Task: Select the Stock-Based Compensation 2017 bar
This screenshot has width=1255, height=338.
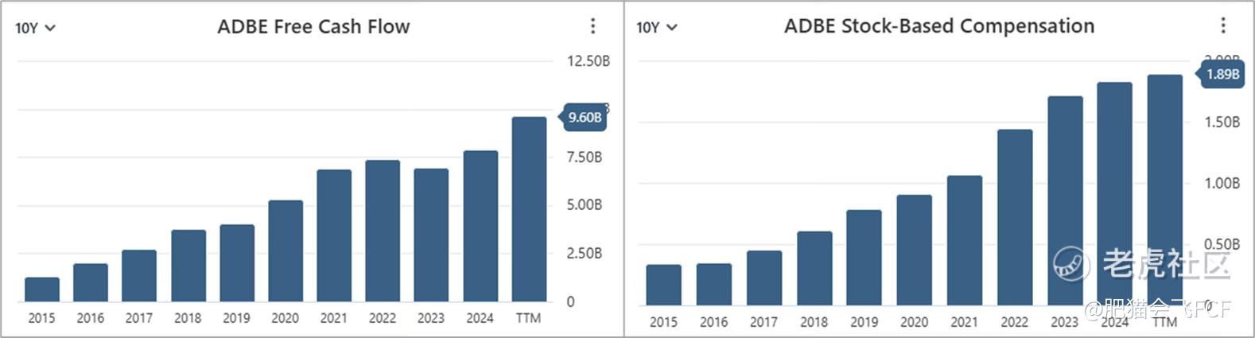Action: 764,278
